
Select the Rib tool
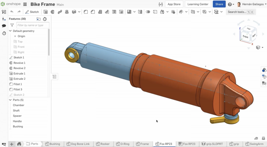click(x=107, y=12)
